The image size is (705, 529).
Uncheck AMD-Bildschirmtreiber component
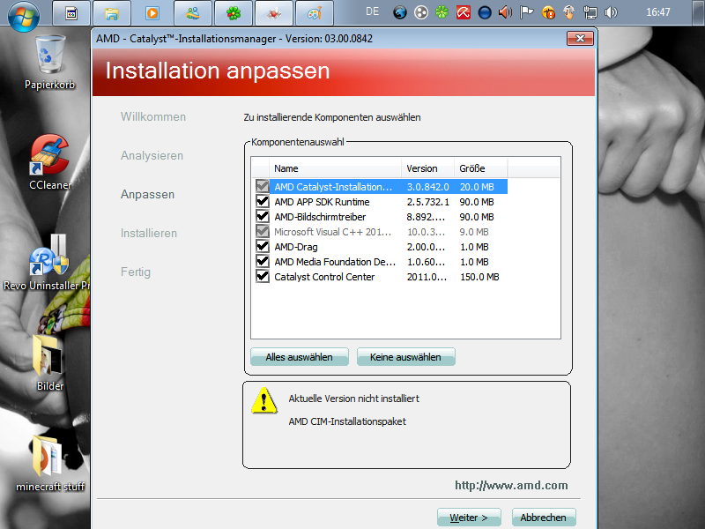point(262,216)
